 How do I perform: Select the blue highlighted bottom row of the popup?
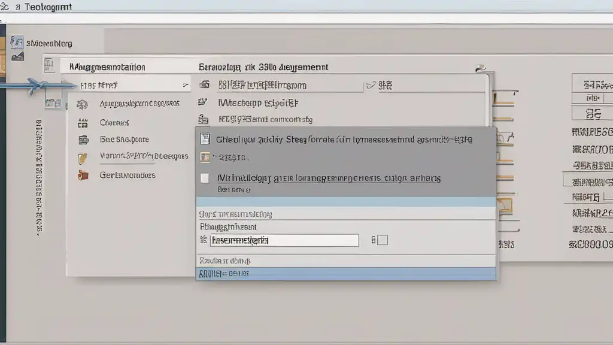coord(345,273)
